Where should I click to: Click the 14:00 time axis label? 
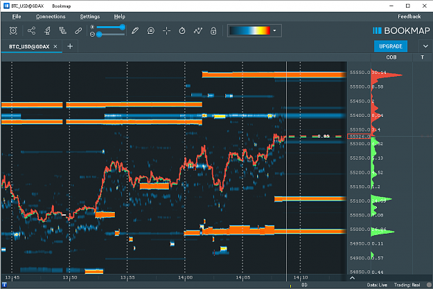coord(185,277)
